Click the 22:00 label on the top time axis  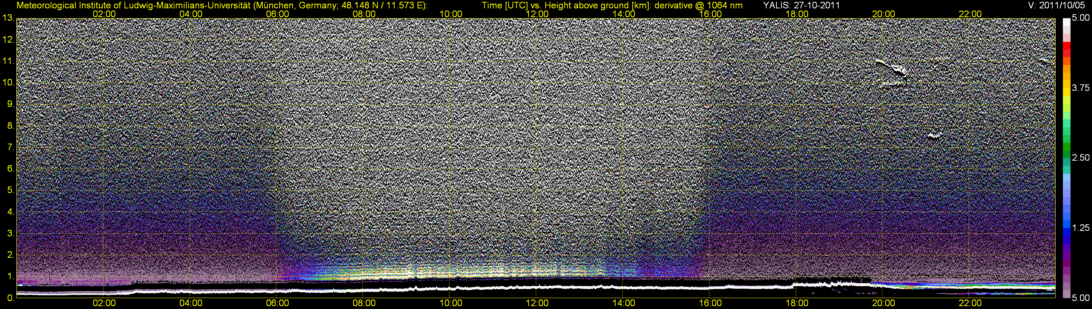[x=970, y=14]
